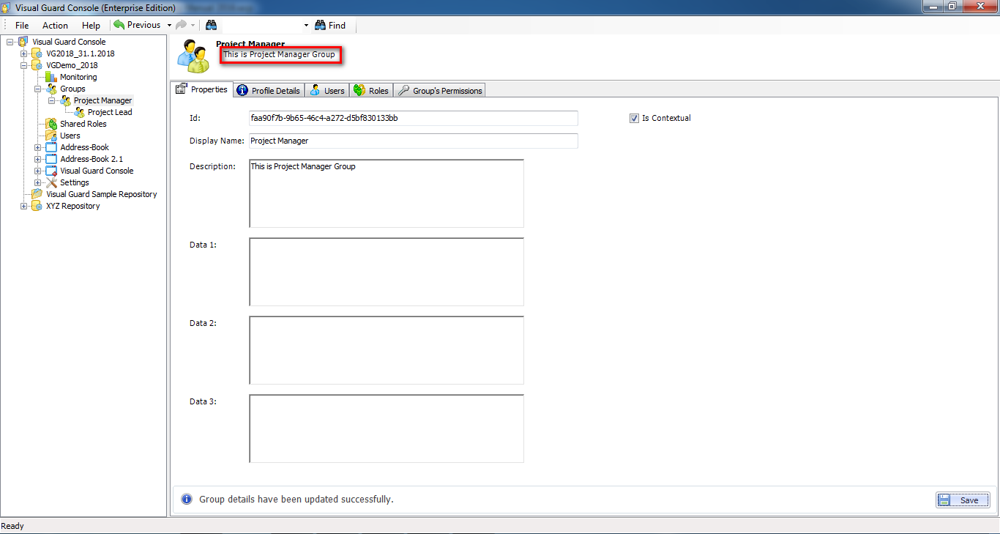Collapse the root Visual Guard Console node
This screenshot has width=1000, height=534.
pyautogui.click(x=10, y=42)
